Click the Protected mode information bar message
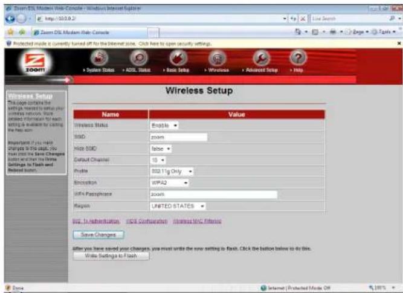Screen dimensions: 403x293 [112, 43]
